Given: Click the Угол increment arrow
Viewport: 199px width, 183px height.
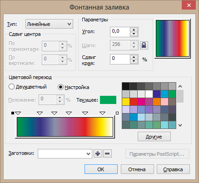Looking at the screenshot, I should (134, 30).
